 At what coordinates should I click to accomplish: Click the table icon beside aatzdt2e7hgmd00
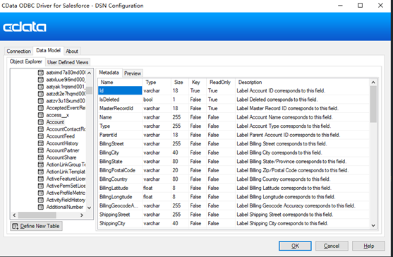pyautogui.click(x=41, y=94)
